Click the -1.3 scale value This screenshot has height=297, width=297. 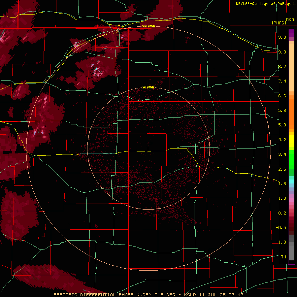click(281, 242)
